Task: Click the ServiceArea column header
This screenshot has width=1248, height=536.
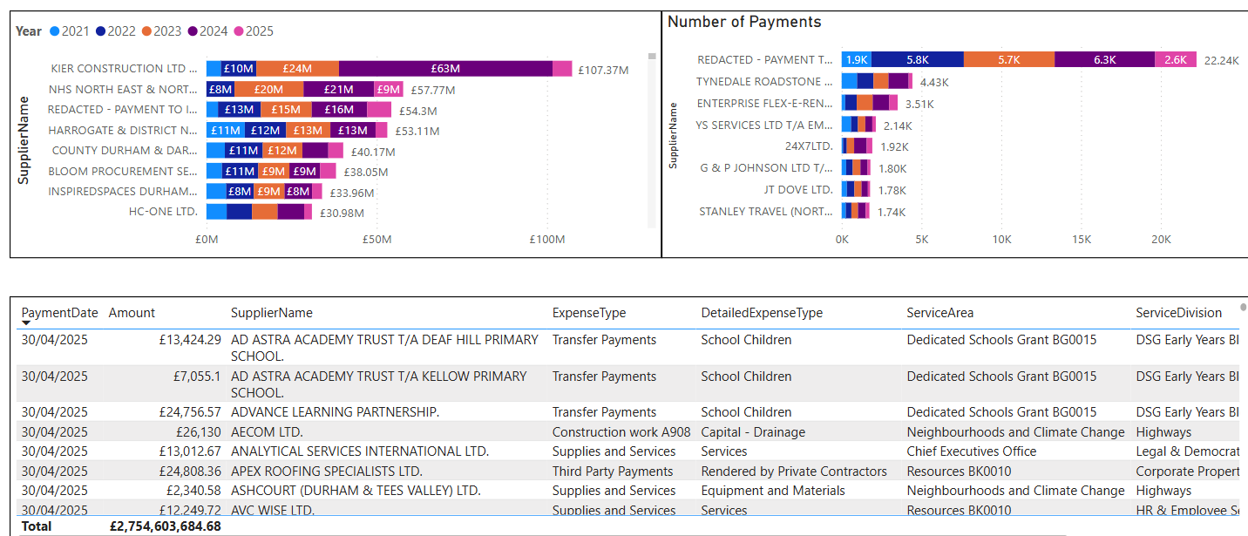Action: pos(940,313)
